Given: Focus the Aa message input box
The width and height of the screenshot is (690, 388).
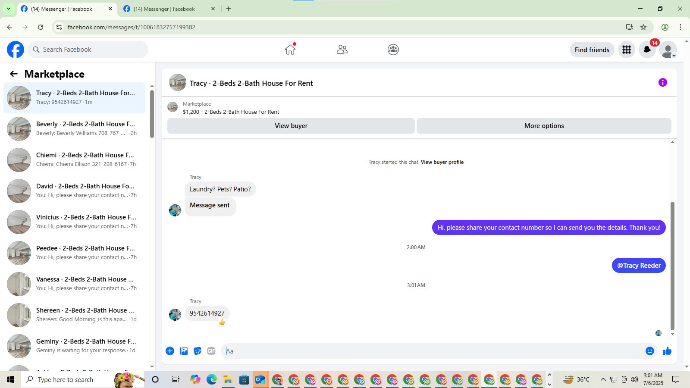Looking at the screenshot, I should click(x=433, y=351).
